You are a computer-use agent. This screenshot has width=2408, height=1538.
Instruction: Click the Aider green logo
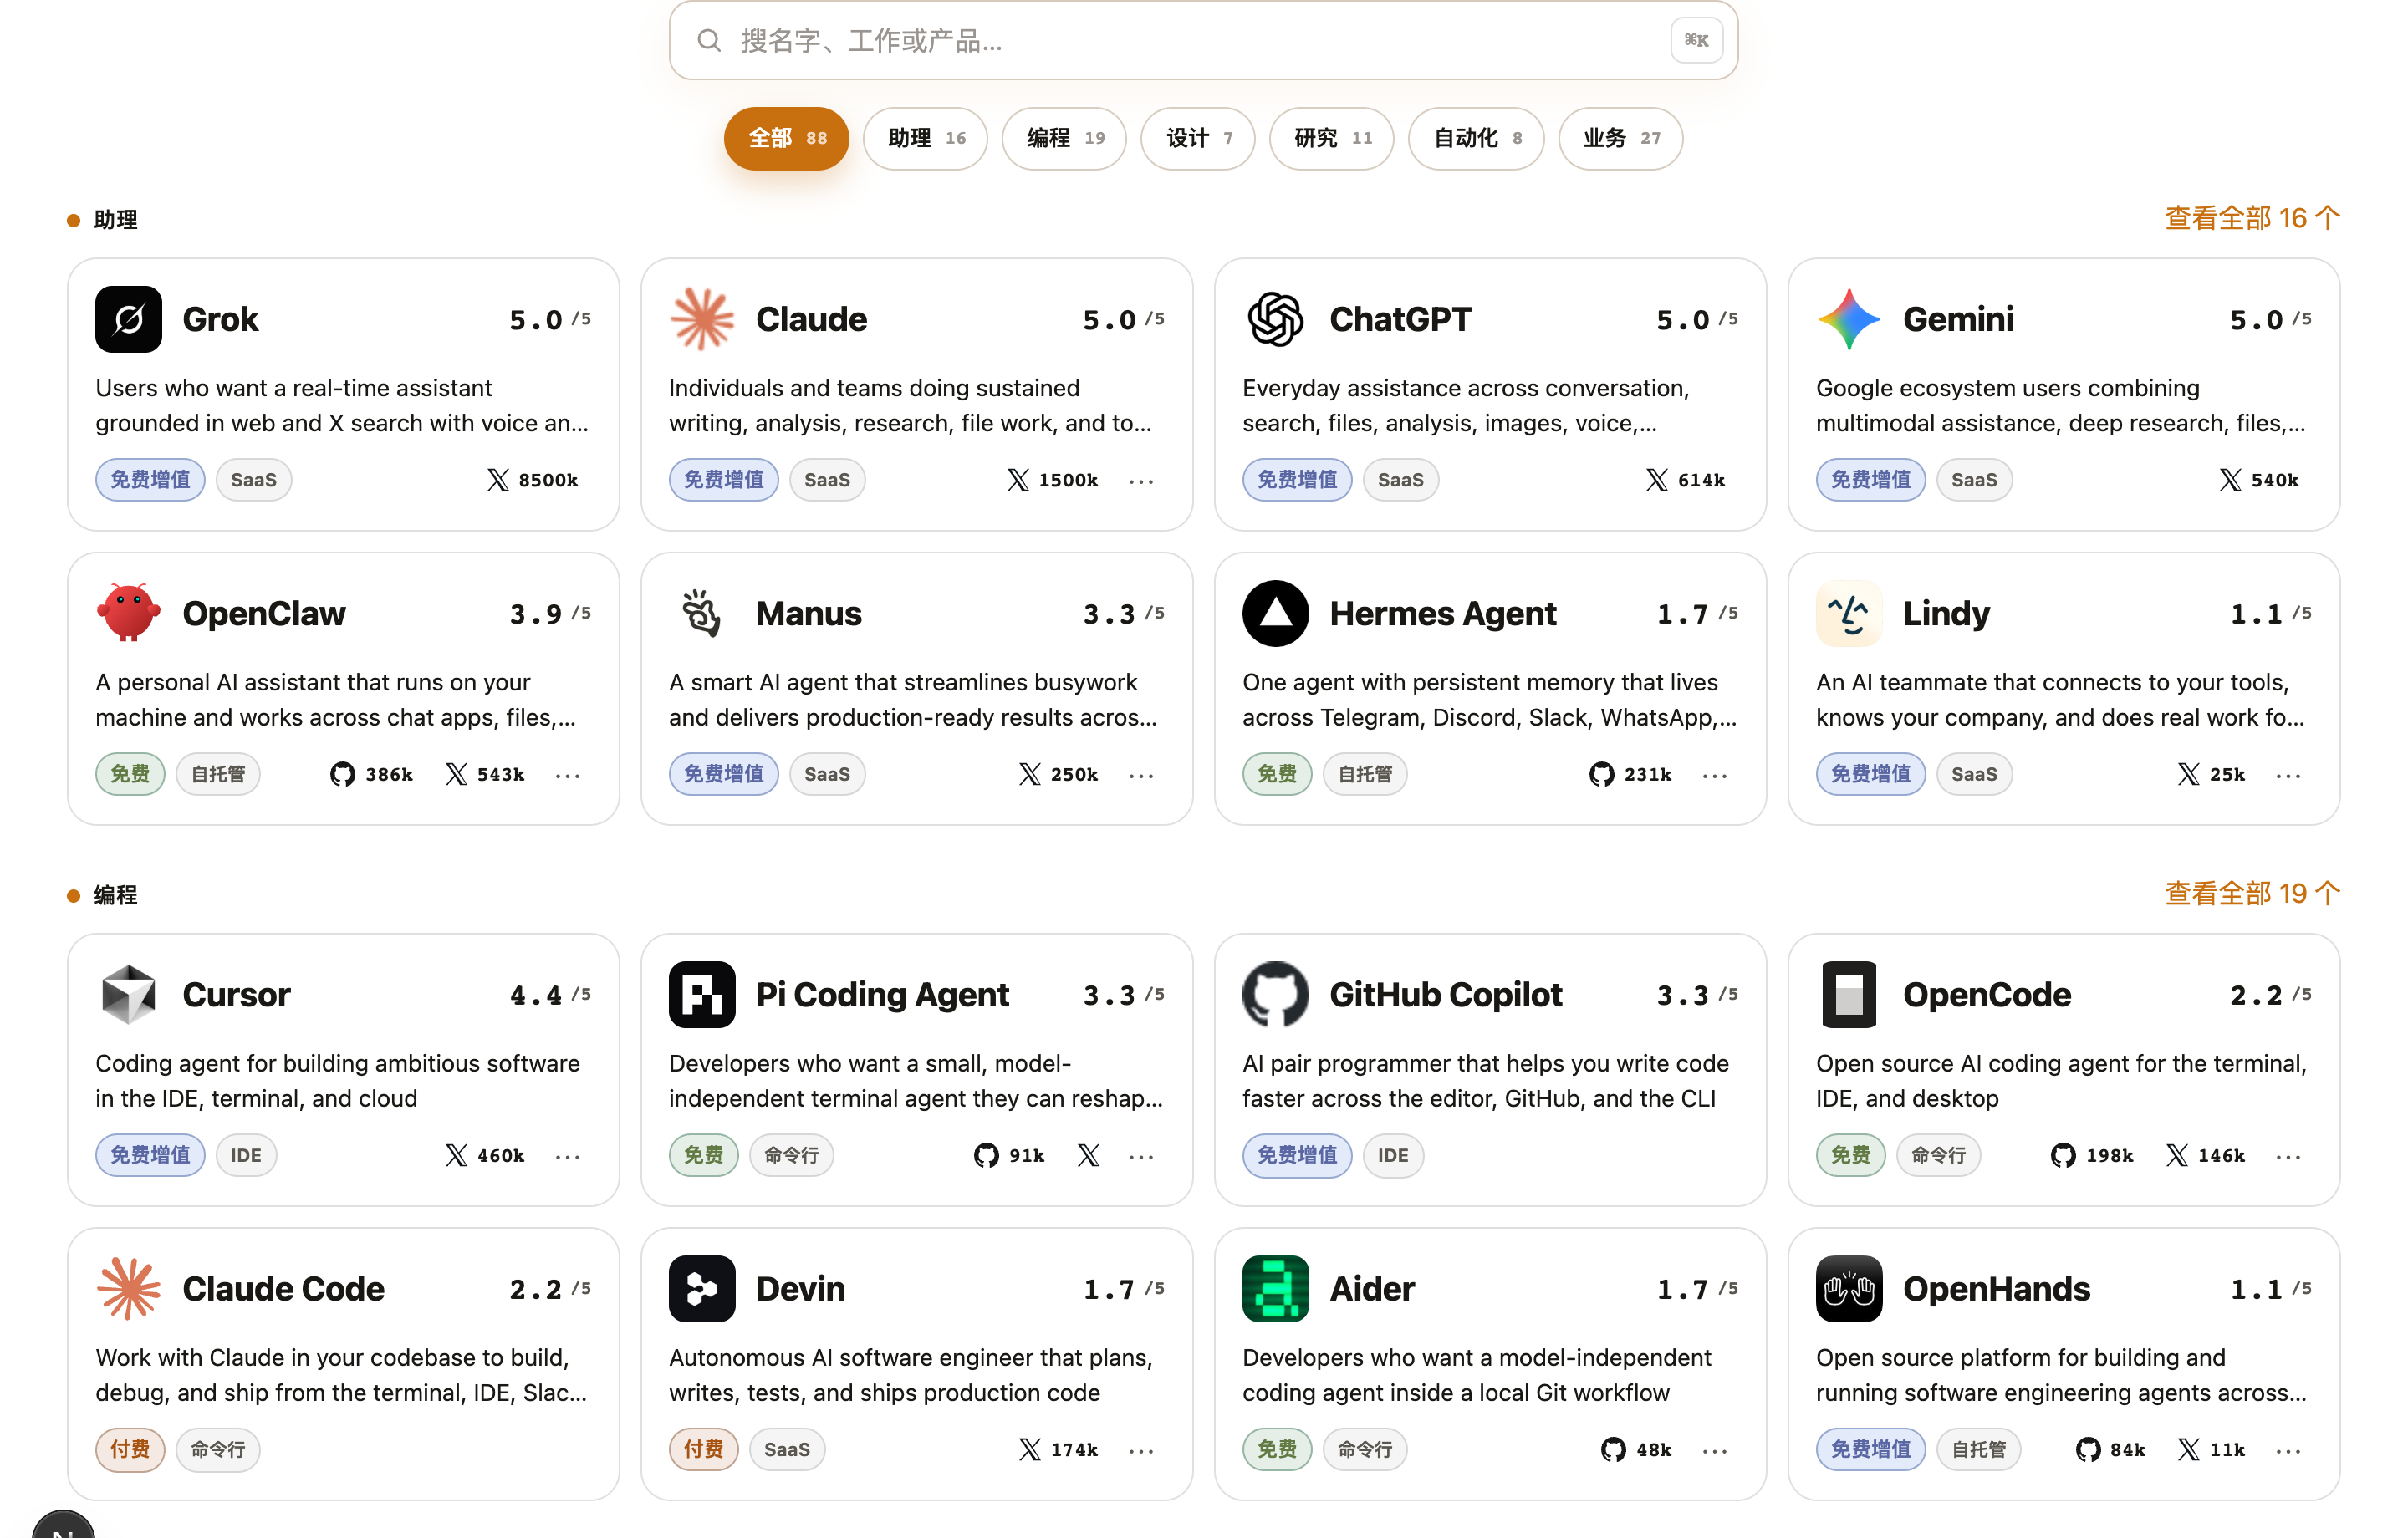coord(1275,1288)
